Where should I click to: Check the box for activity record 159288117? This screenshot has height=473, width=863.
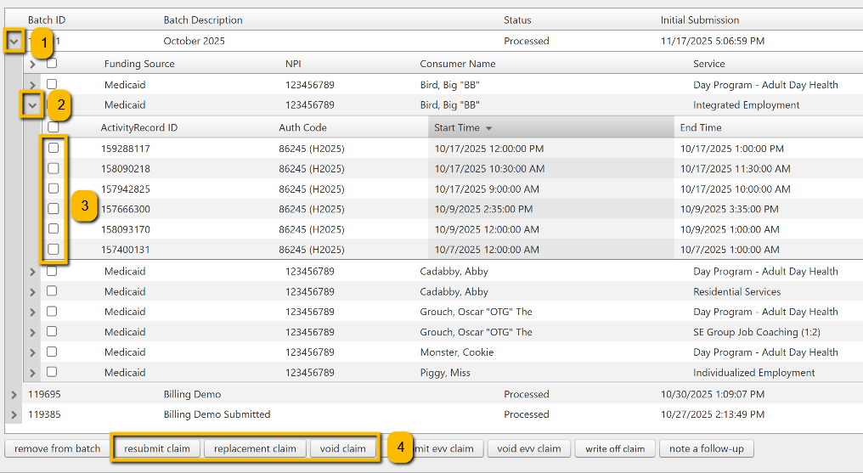pos(54,148)
